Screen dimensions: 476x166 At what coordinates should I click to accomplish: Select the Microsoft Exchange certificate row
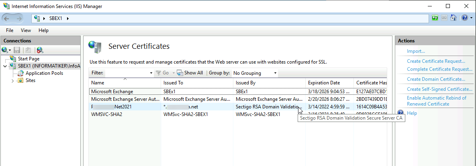pos(238,91)
